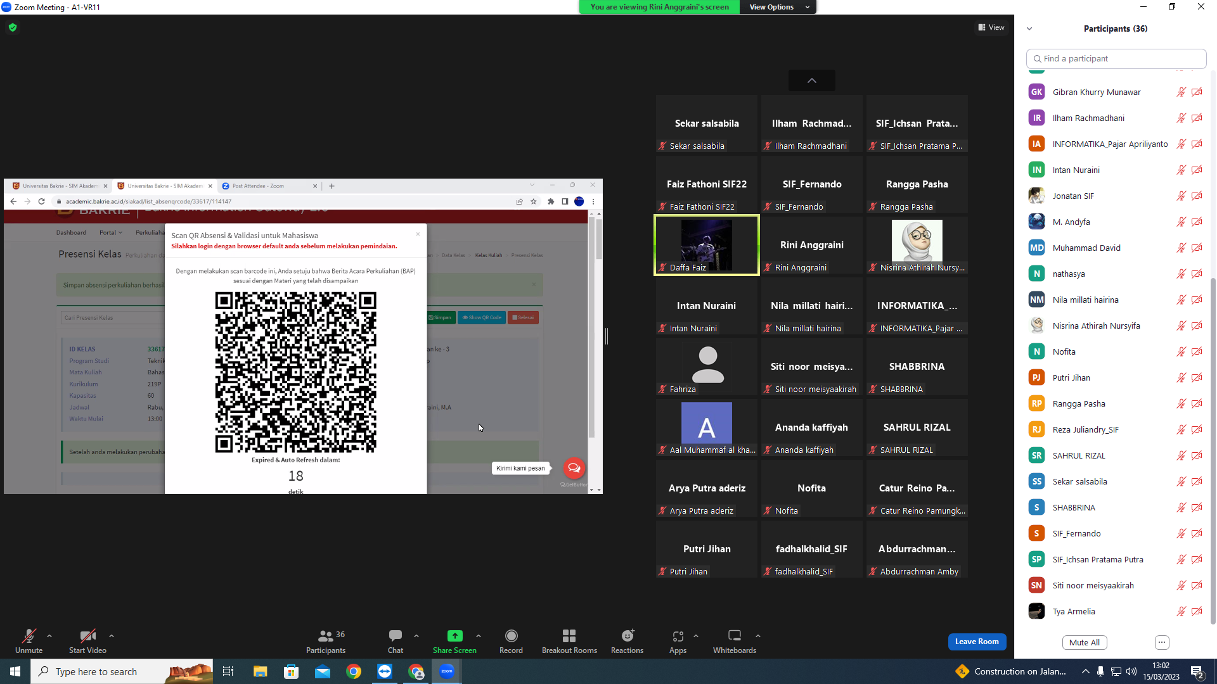The image size is (1217, 684).
Task: Open the Participants panel icon
Action: 326,636
